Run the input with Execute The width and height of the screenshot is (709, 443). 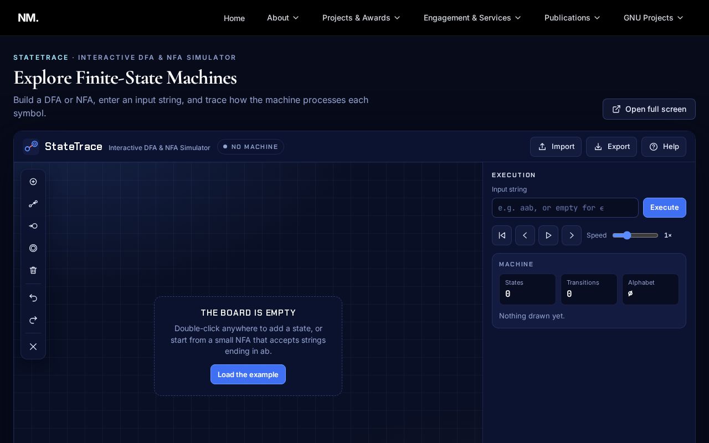click(665, 208)
